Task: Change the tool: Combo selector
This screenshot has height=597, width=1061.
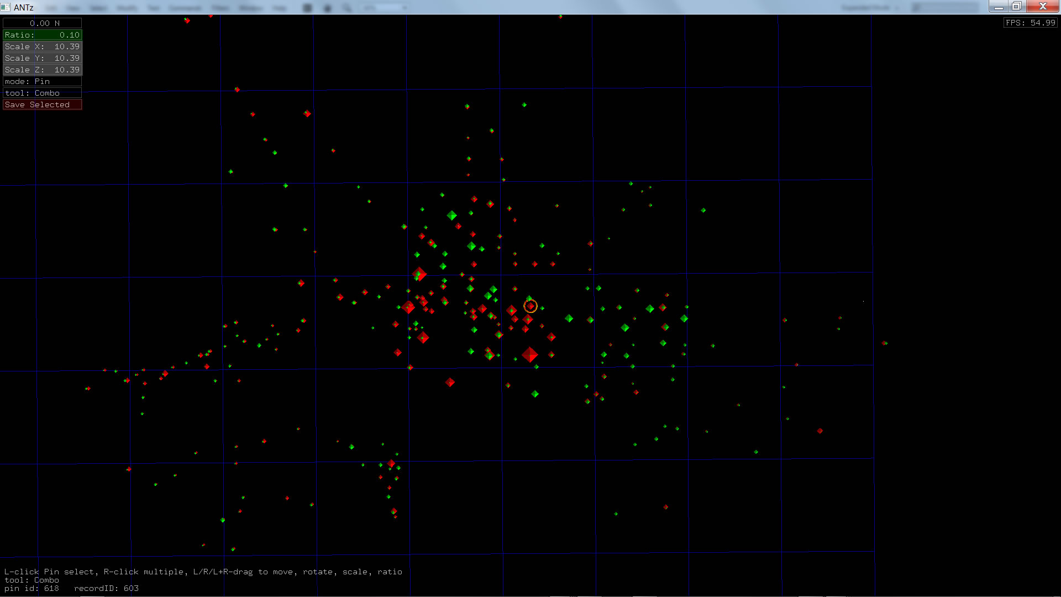Action: point(42,93)
